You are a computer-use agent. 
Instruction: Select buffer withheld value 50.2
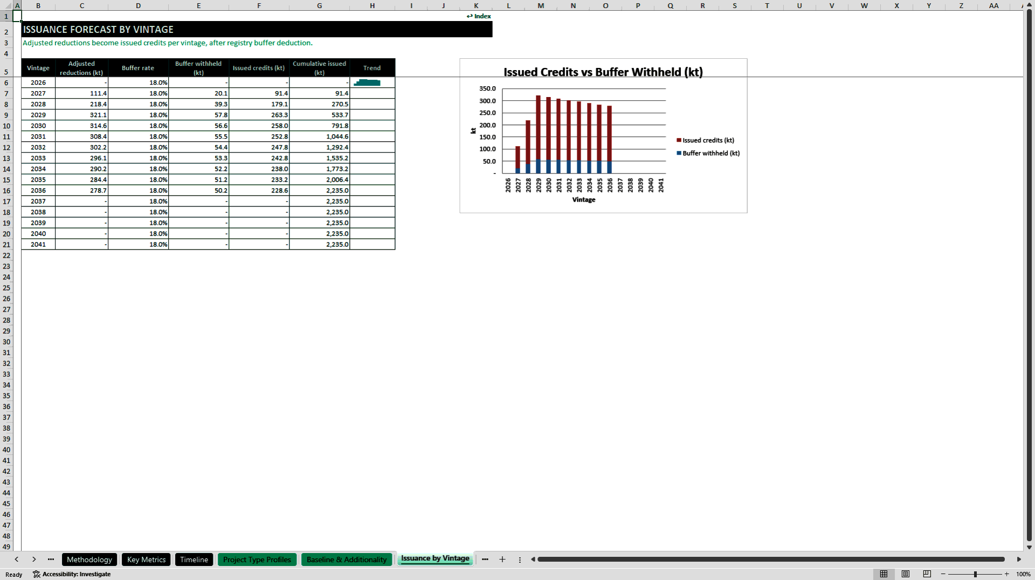198,190
